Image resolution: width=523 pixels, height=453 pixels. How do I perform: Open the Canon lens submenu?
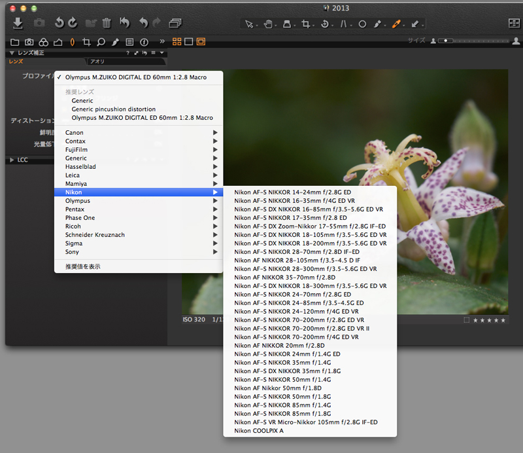[75, 133]
